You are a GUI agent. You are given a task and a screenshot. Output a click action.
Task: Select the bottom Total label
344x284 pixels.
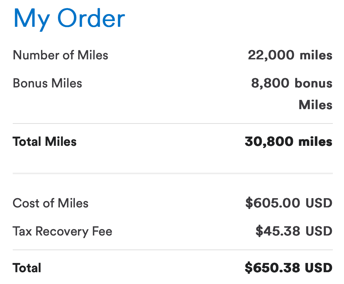tap(27, 268)
